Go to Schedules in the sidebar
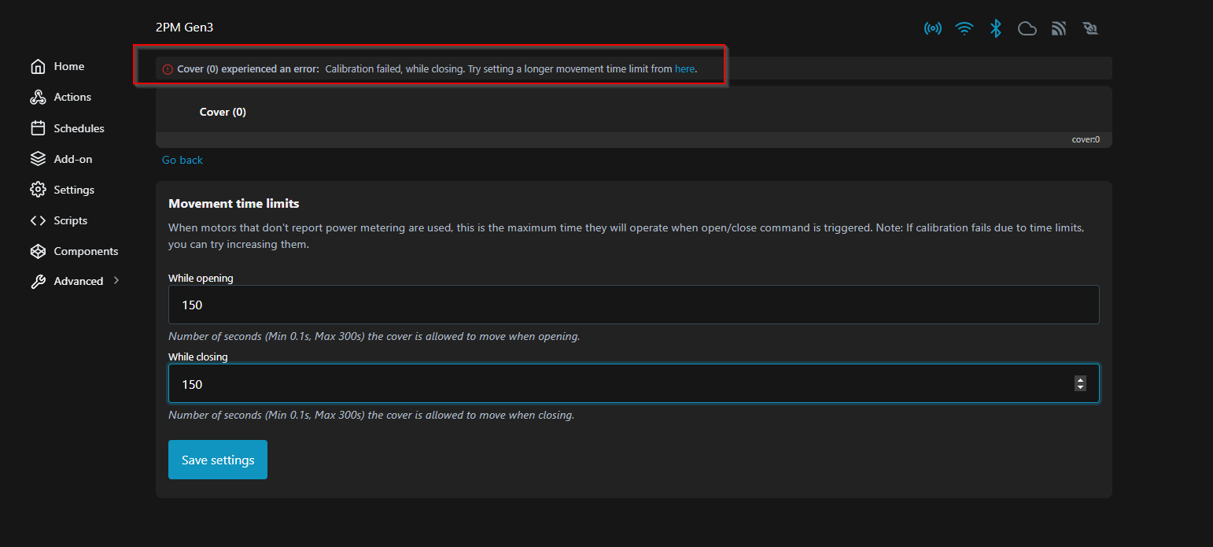The image size is (1213, 547). coord(79,128)
